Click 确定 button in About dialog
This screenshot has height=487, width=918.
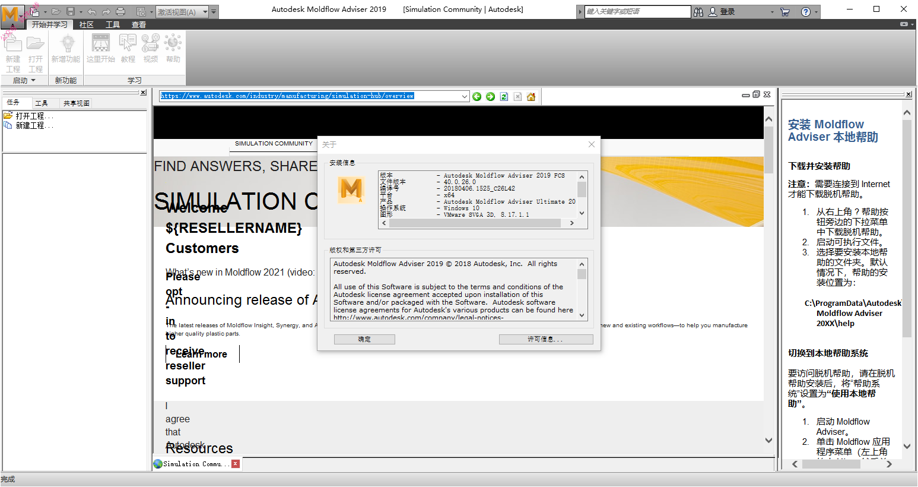(364, 339)
